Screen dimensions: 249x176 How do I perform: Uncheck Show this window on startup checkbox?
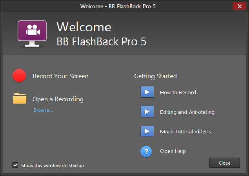point(15,165)
